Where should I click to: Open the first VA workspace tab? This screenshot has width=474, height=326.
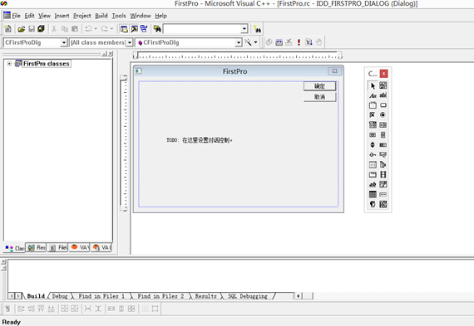point(80,247)
